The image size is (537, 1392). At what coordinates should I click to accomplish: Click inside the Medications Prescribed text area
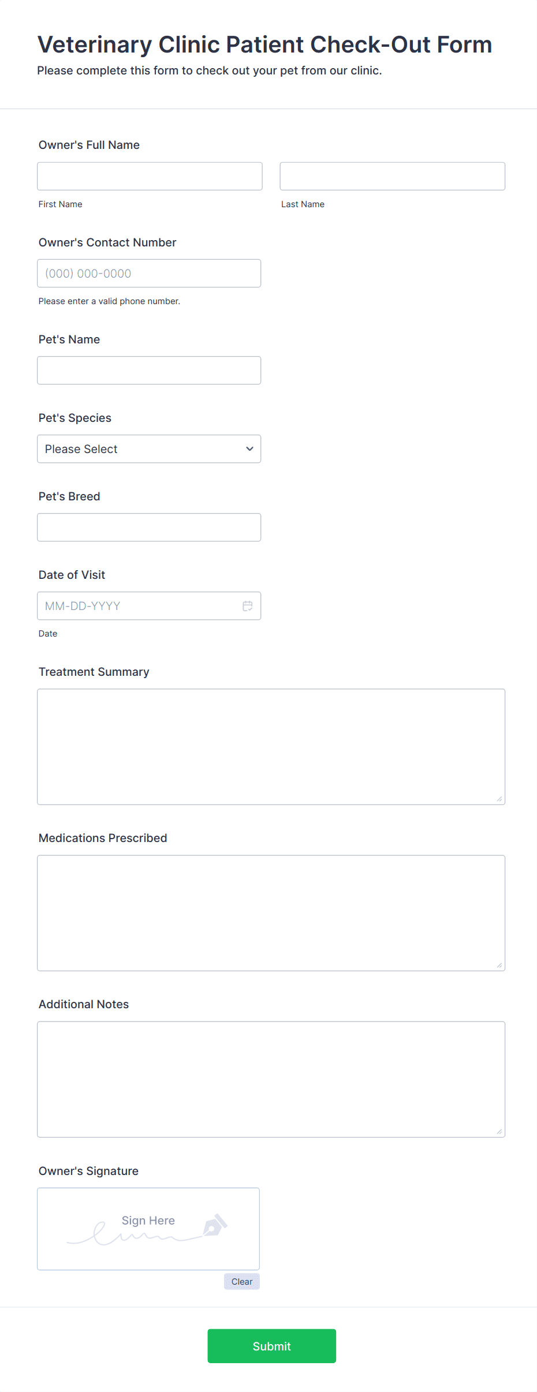tap(271, 912)
